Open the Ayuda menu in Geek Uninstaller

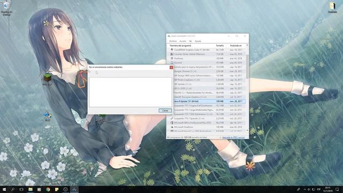(x=198, y=41)
